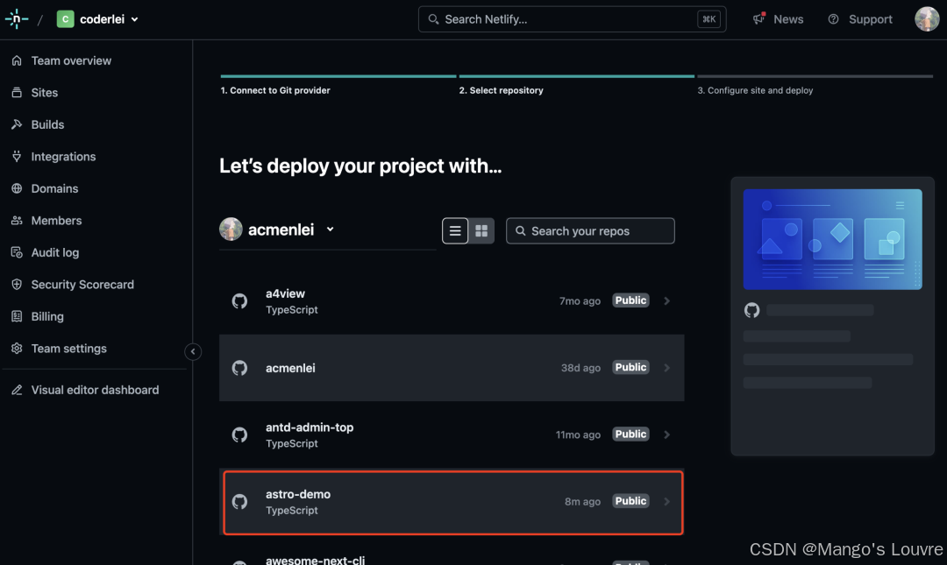This screenshot has width=947, height=565.
Task: Click the 38d ago timestamp
Action: 580,368
